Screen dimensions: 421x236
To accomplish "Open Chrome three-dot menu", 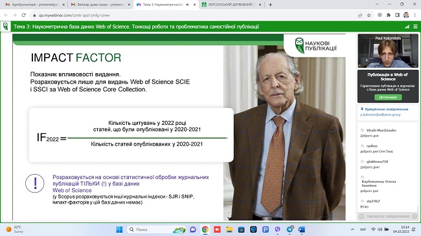I will point(415,15).
